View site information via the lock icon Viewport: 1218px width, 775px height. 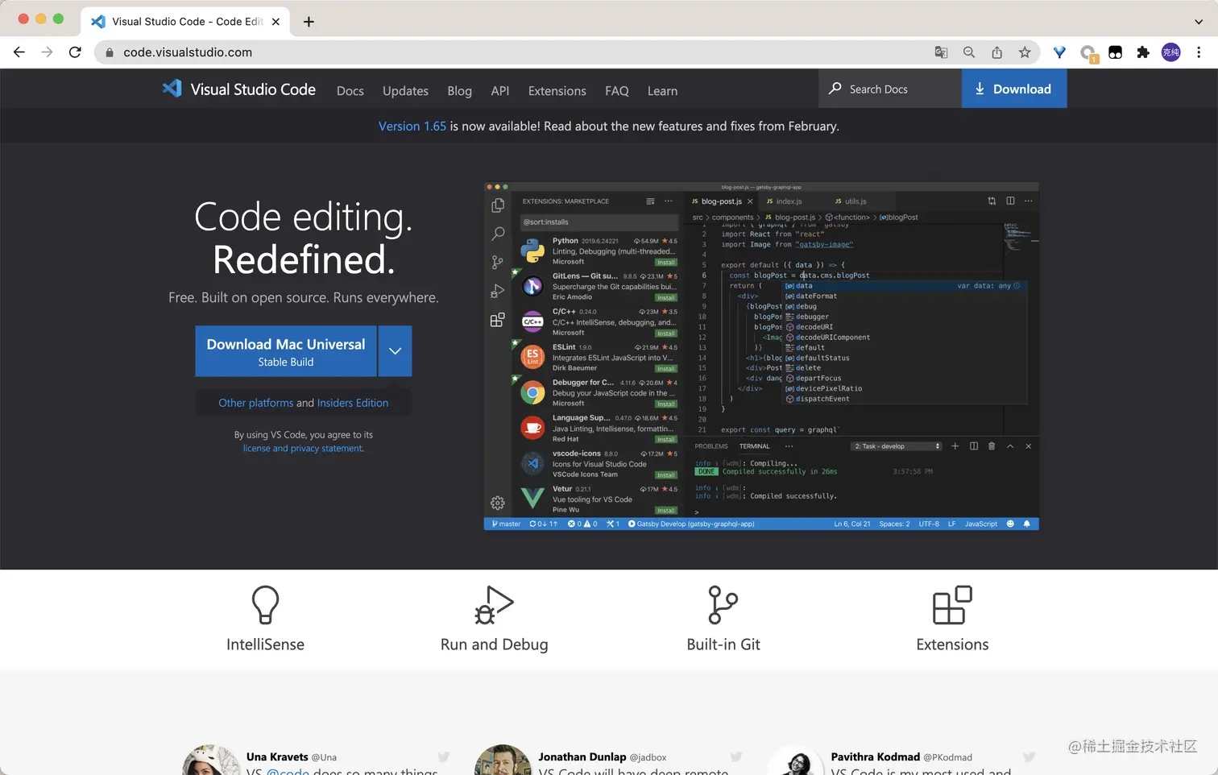coord(110,52)
